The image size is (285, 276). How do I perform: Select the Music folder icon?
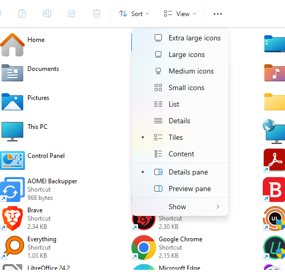(275, 73)
